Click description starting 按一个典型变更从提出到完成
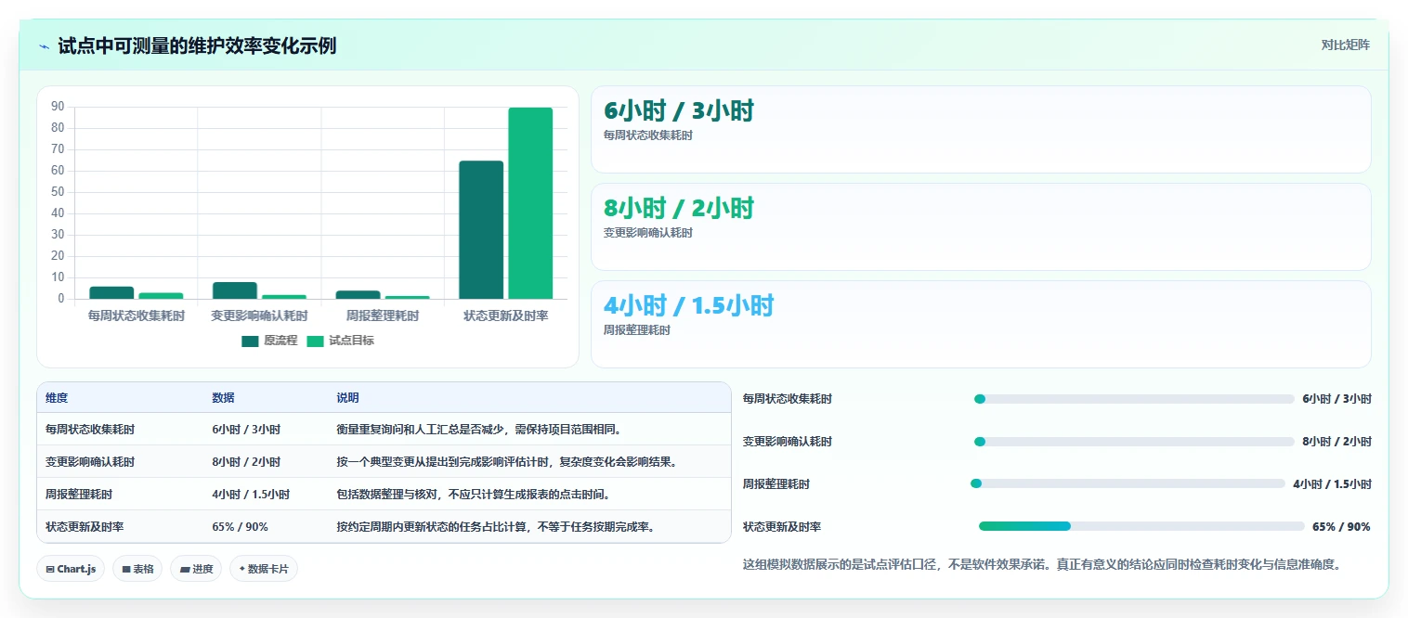This screenshot has height=618, width=1408. [507, 462]
